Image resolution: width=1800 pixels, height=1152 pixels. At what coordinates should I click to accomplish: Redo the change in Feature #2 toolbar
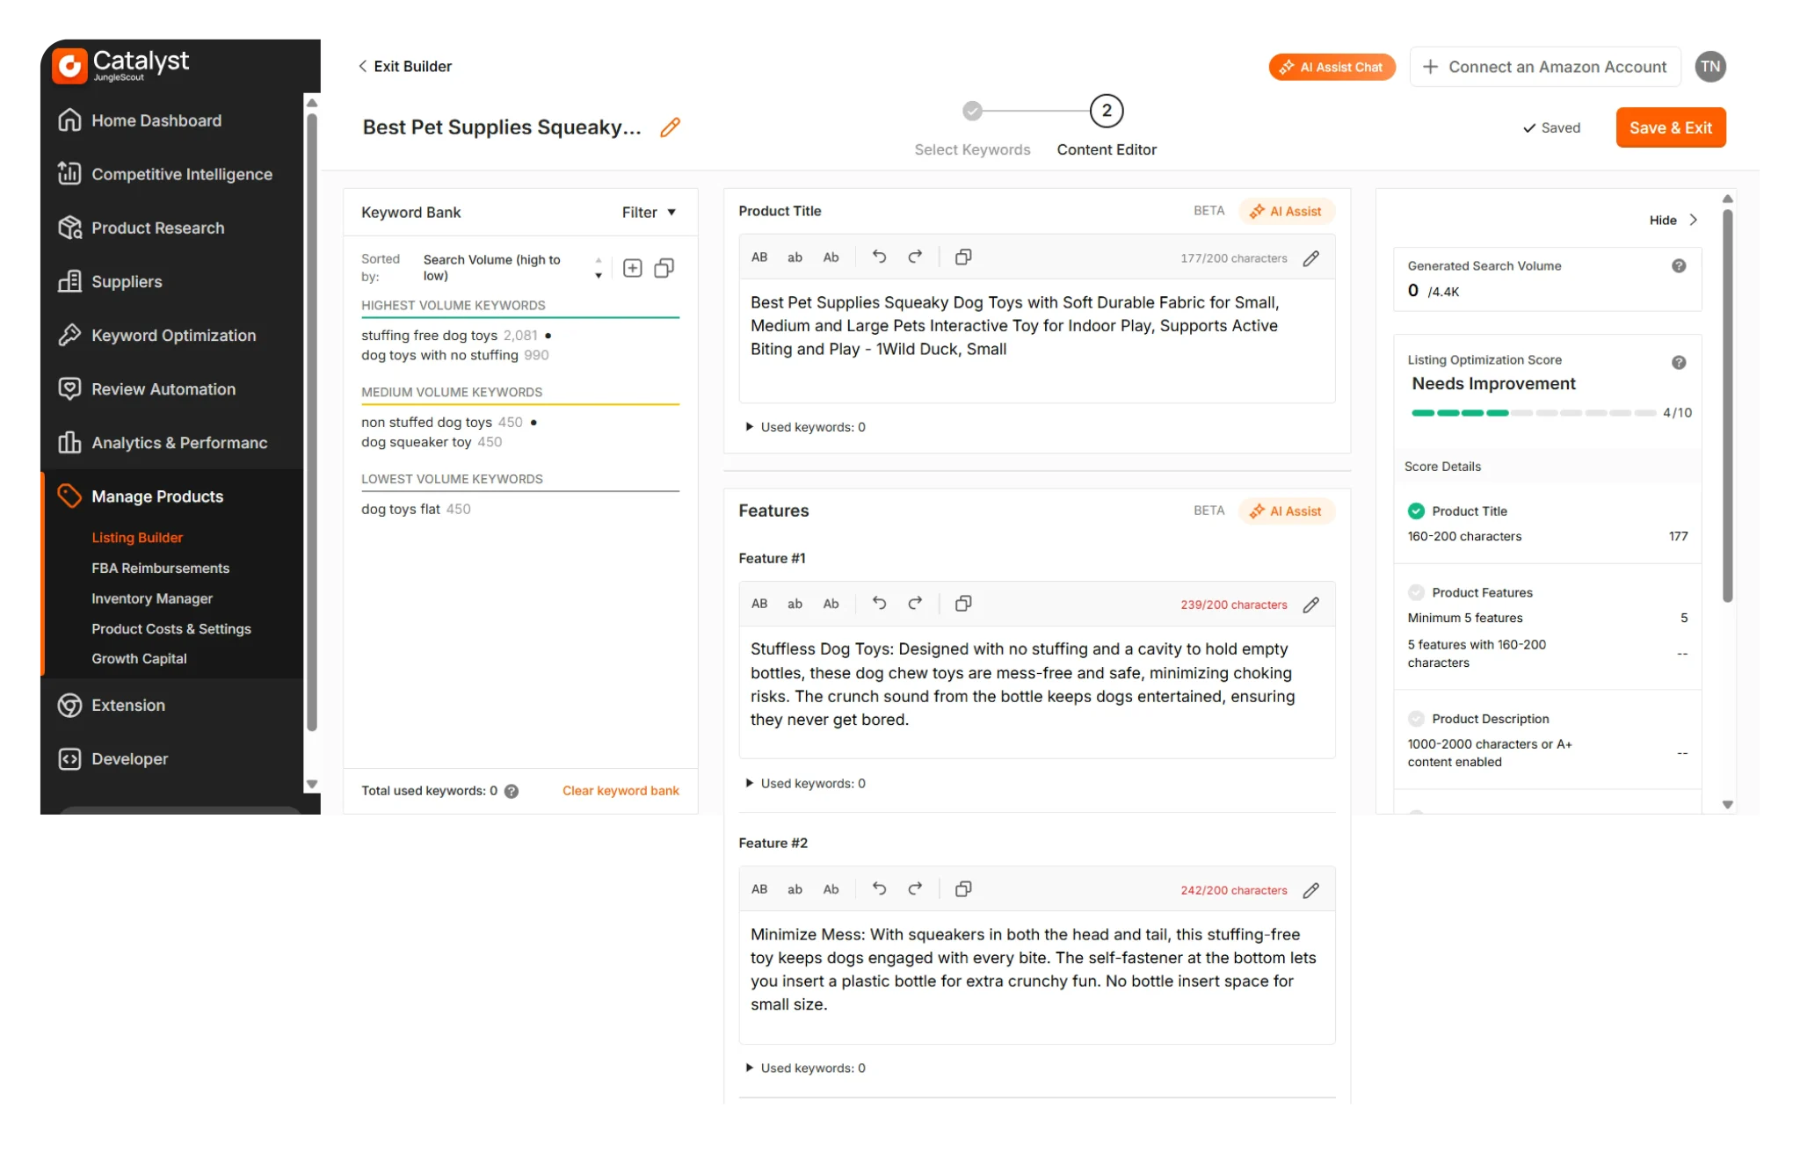(x=915, y=889)
